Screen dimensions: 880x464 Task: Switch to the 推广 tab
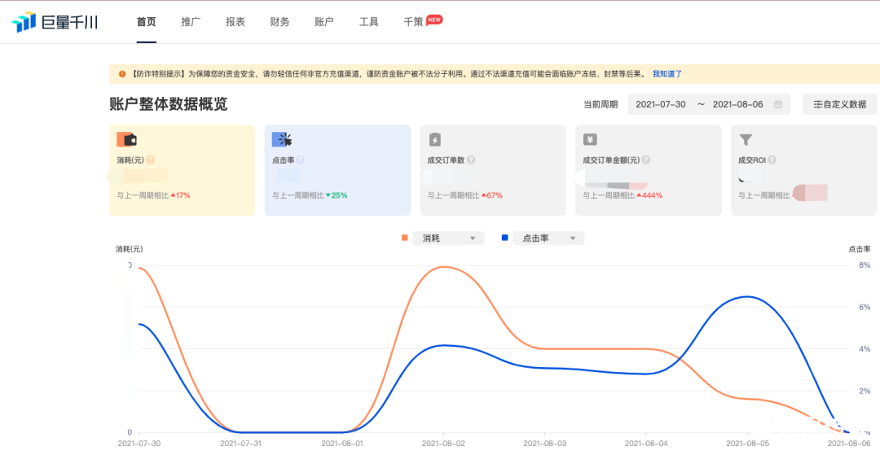click(x=191, y=22)
